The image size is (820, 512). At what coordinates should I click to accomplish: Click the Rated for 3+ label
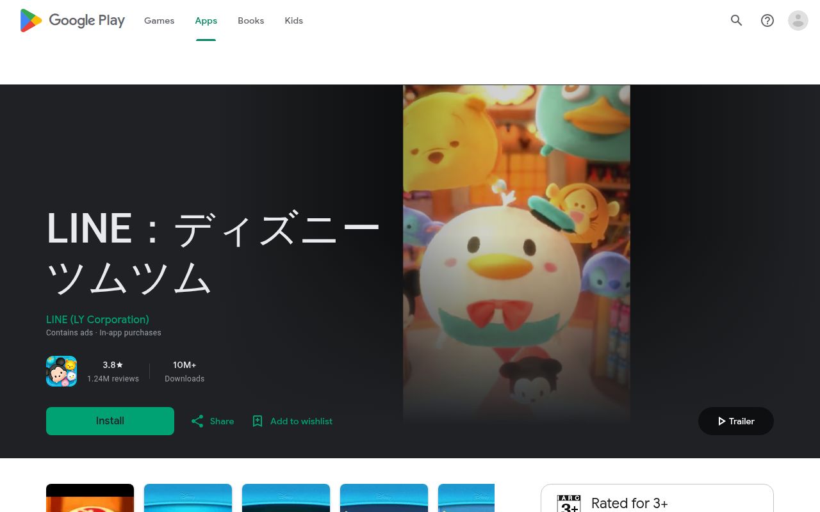click(630, 504)
